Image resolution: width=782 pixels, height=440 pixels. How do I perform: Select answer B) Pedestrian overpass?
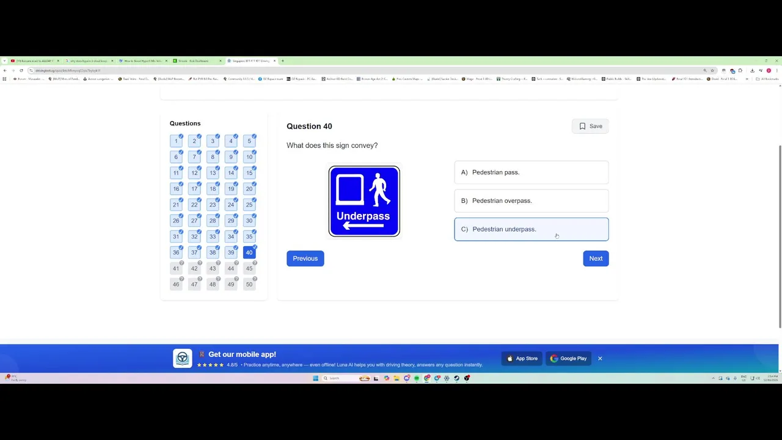[532, 200]
